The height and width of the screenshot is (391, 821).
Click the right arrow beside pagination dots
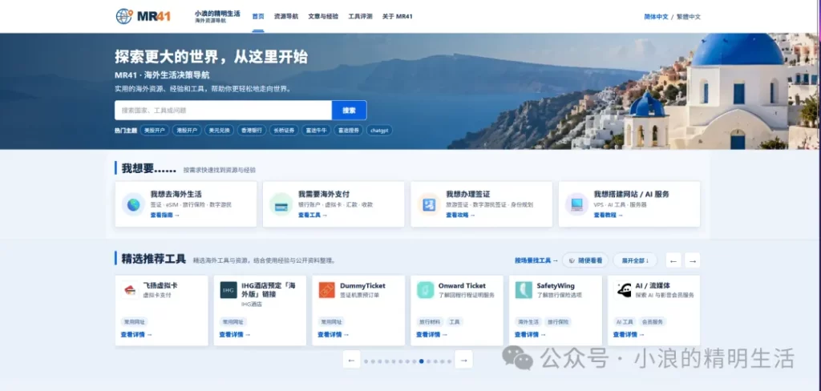click(463, 360)
